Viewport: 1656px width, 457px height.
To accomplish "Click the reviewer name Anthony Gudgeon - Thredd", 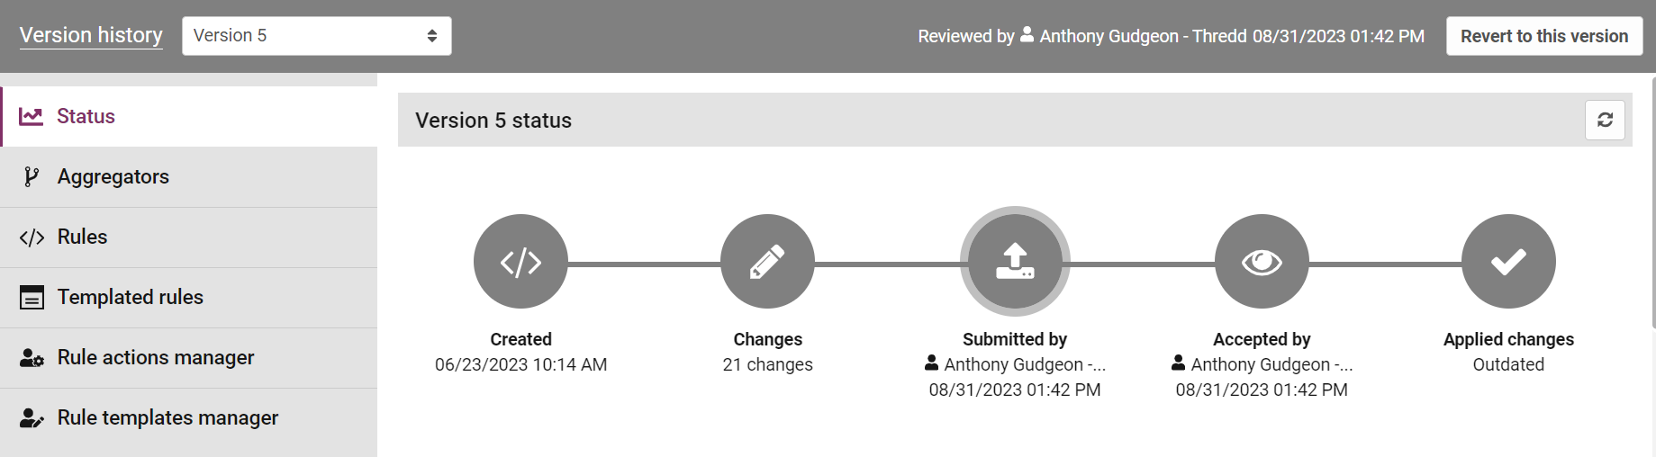I will (x=1144, y=36).
